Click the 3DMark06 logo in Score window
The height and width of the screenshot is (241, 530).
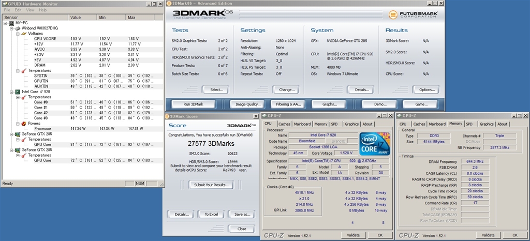(241, 125)
